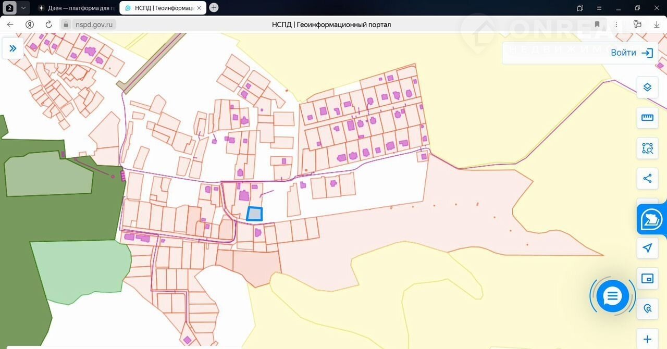The image size is (667, 349).
Task: Click the geolocation arrow button
Action: coord(647,248)
